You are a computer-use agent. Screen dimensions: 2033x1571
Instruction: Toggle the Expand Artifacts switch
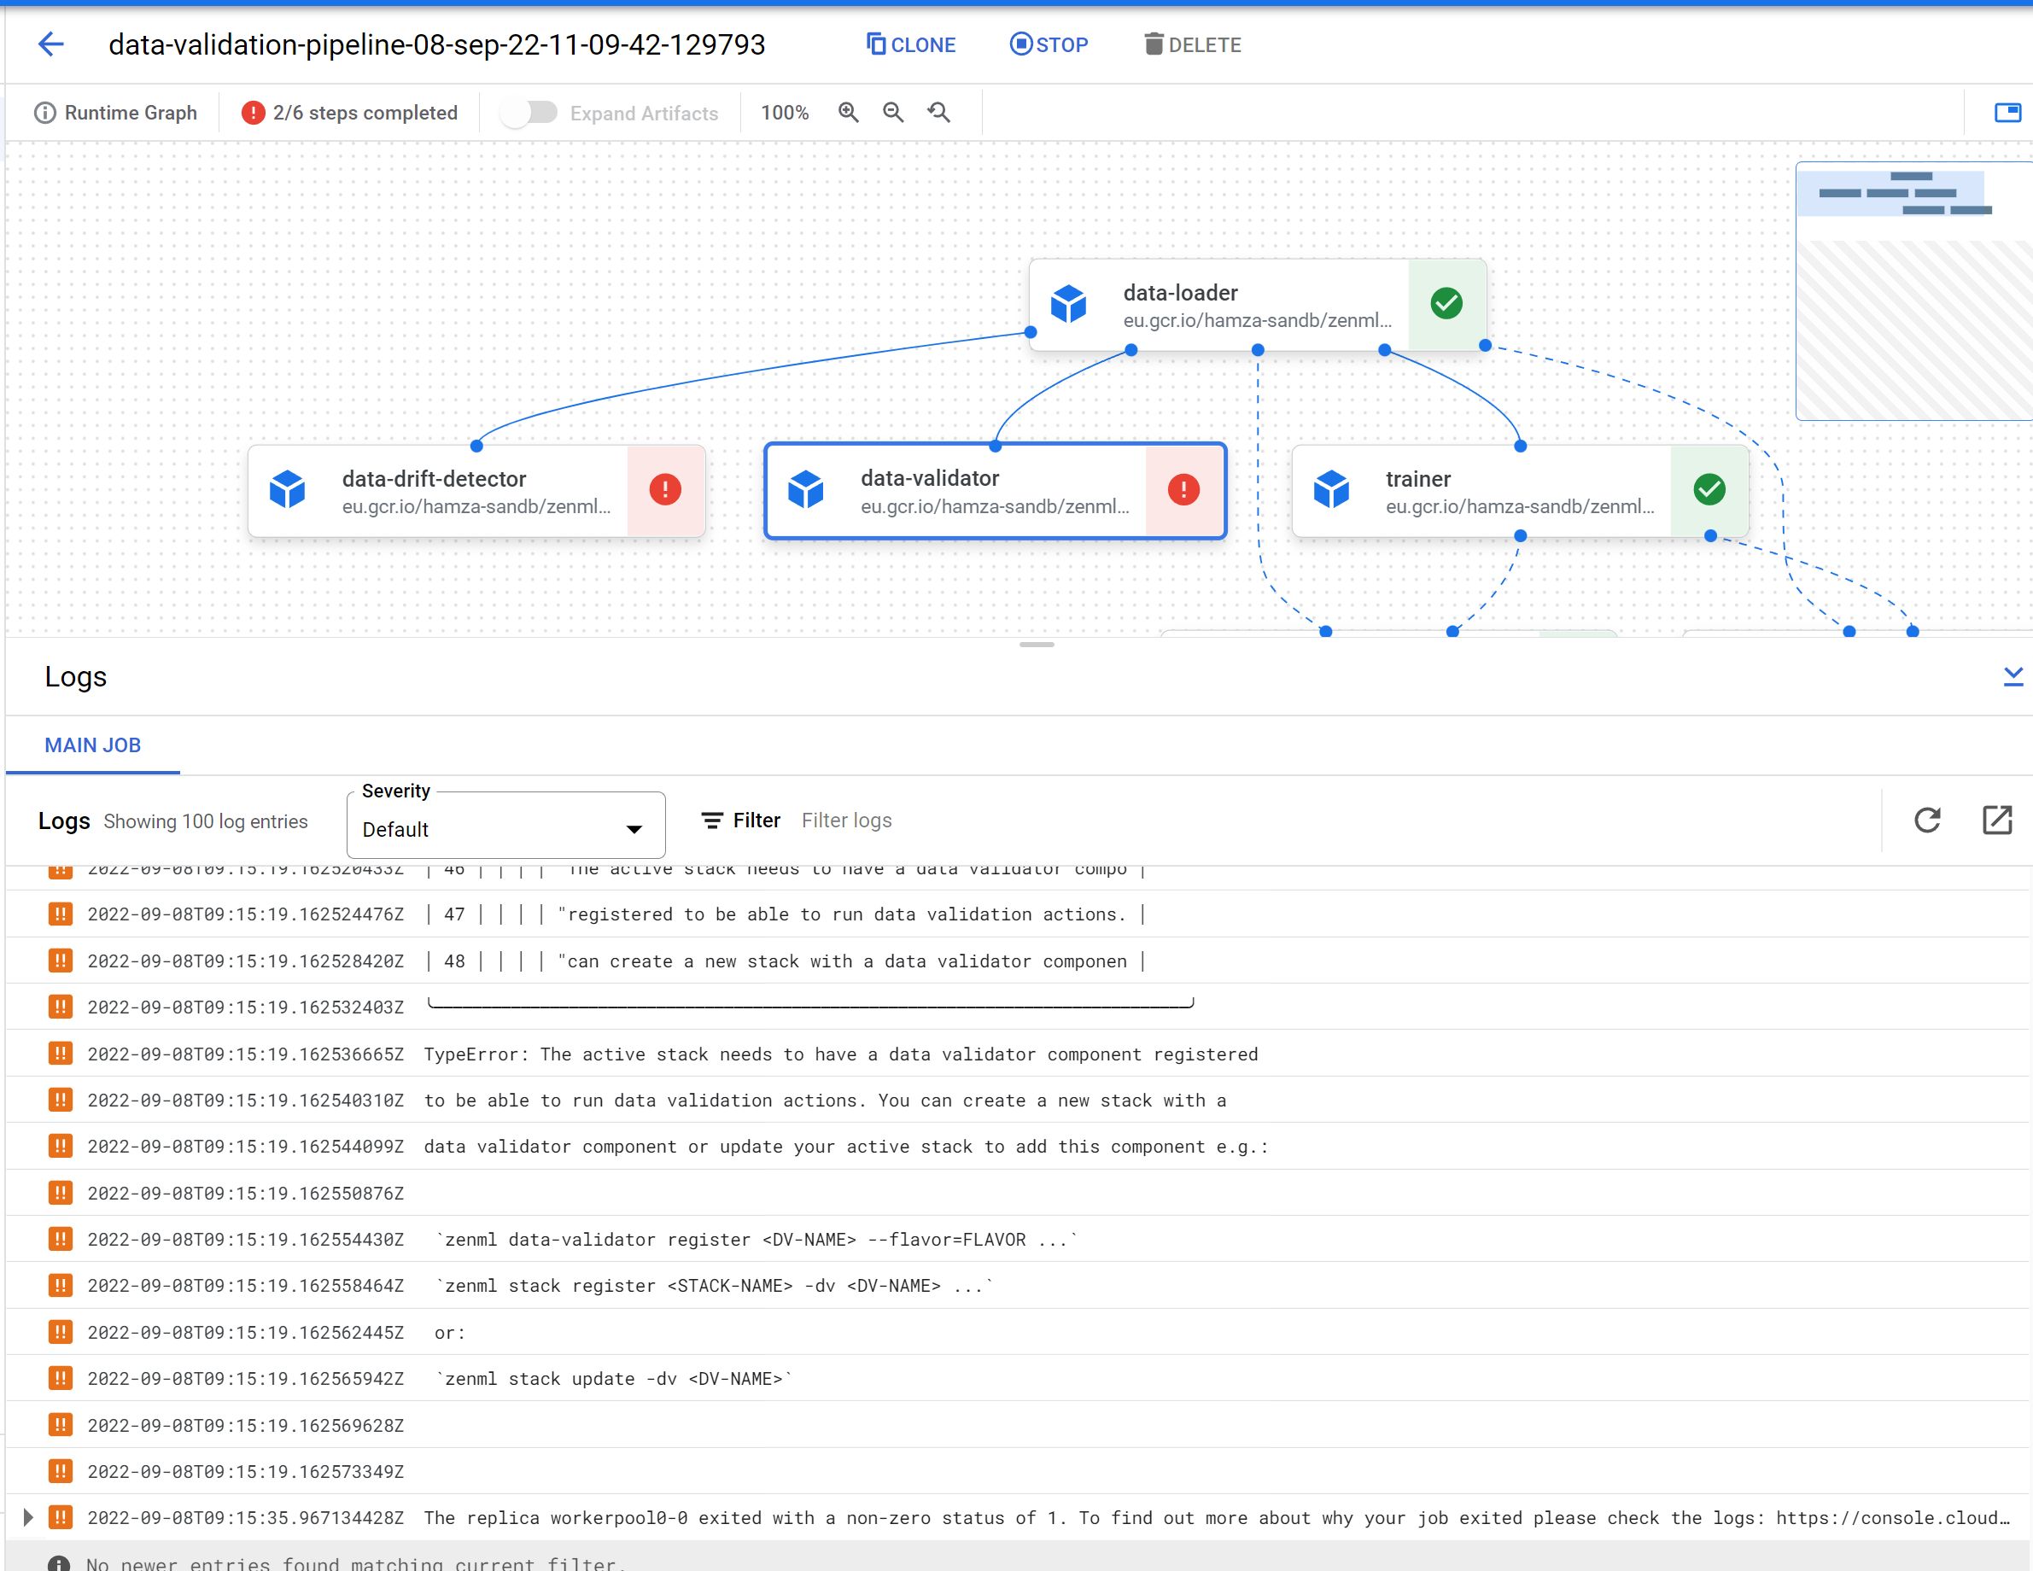tap(528, 113)
